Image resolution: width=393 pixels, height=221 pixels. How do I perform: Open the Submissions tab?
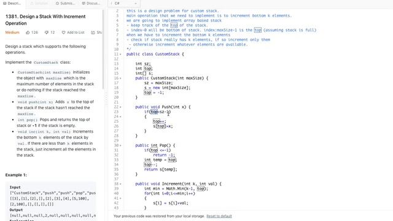[65, 4]
